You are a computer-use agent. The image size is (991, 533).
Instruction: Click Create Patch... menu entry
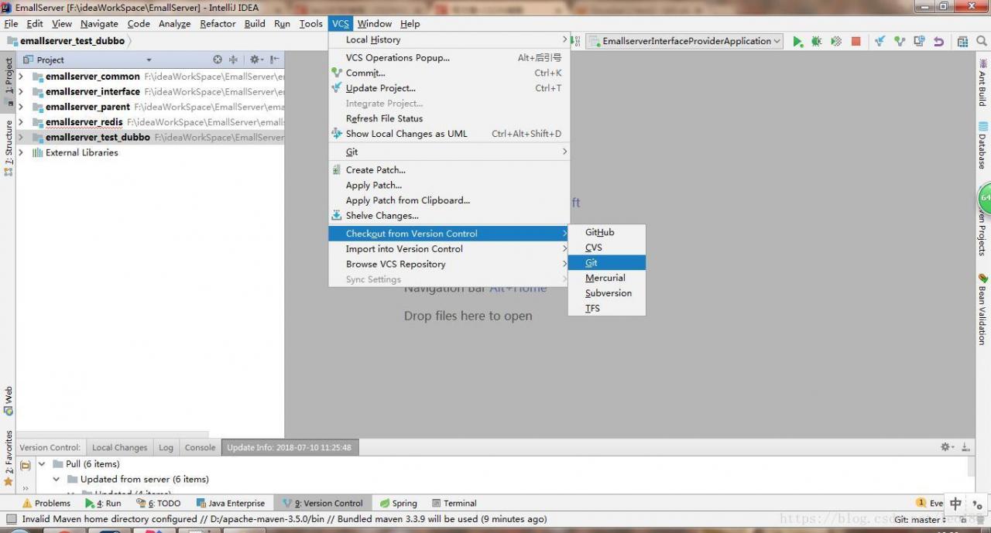448,170
